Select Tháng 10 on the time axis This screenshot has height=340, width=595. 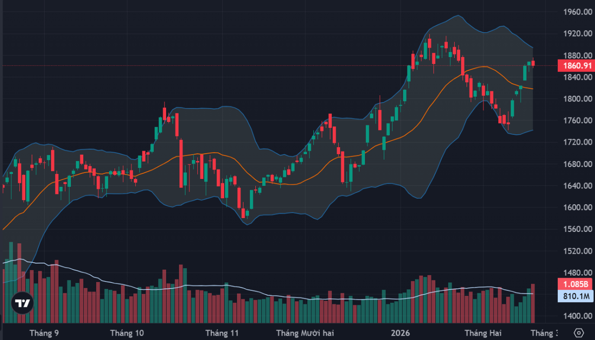pos(127,333)
